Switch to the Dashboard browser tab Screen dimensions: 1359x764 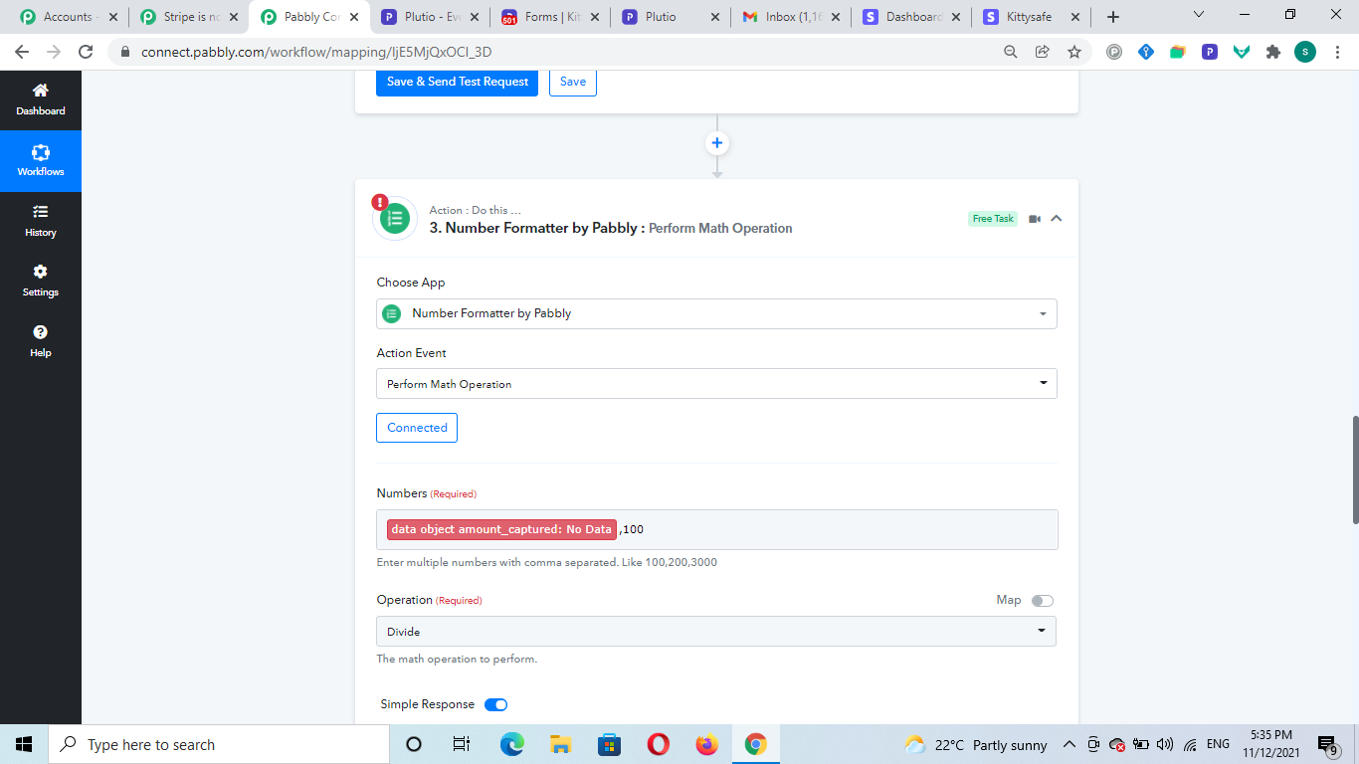tap(910, 17)
